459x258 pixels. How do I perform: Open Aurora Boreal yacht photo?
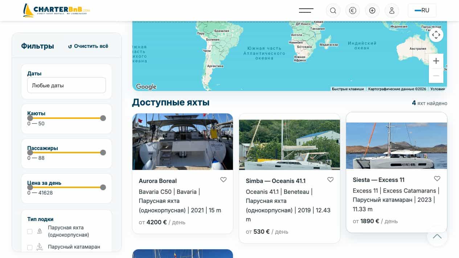(x=183, y=142)
